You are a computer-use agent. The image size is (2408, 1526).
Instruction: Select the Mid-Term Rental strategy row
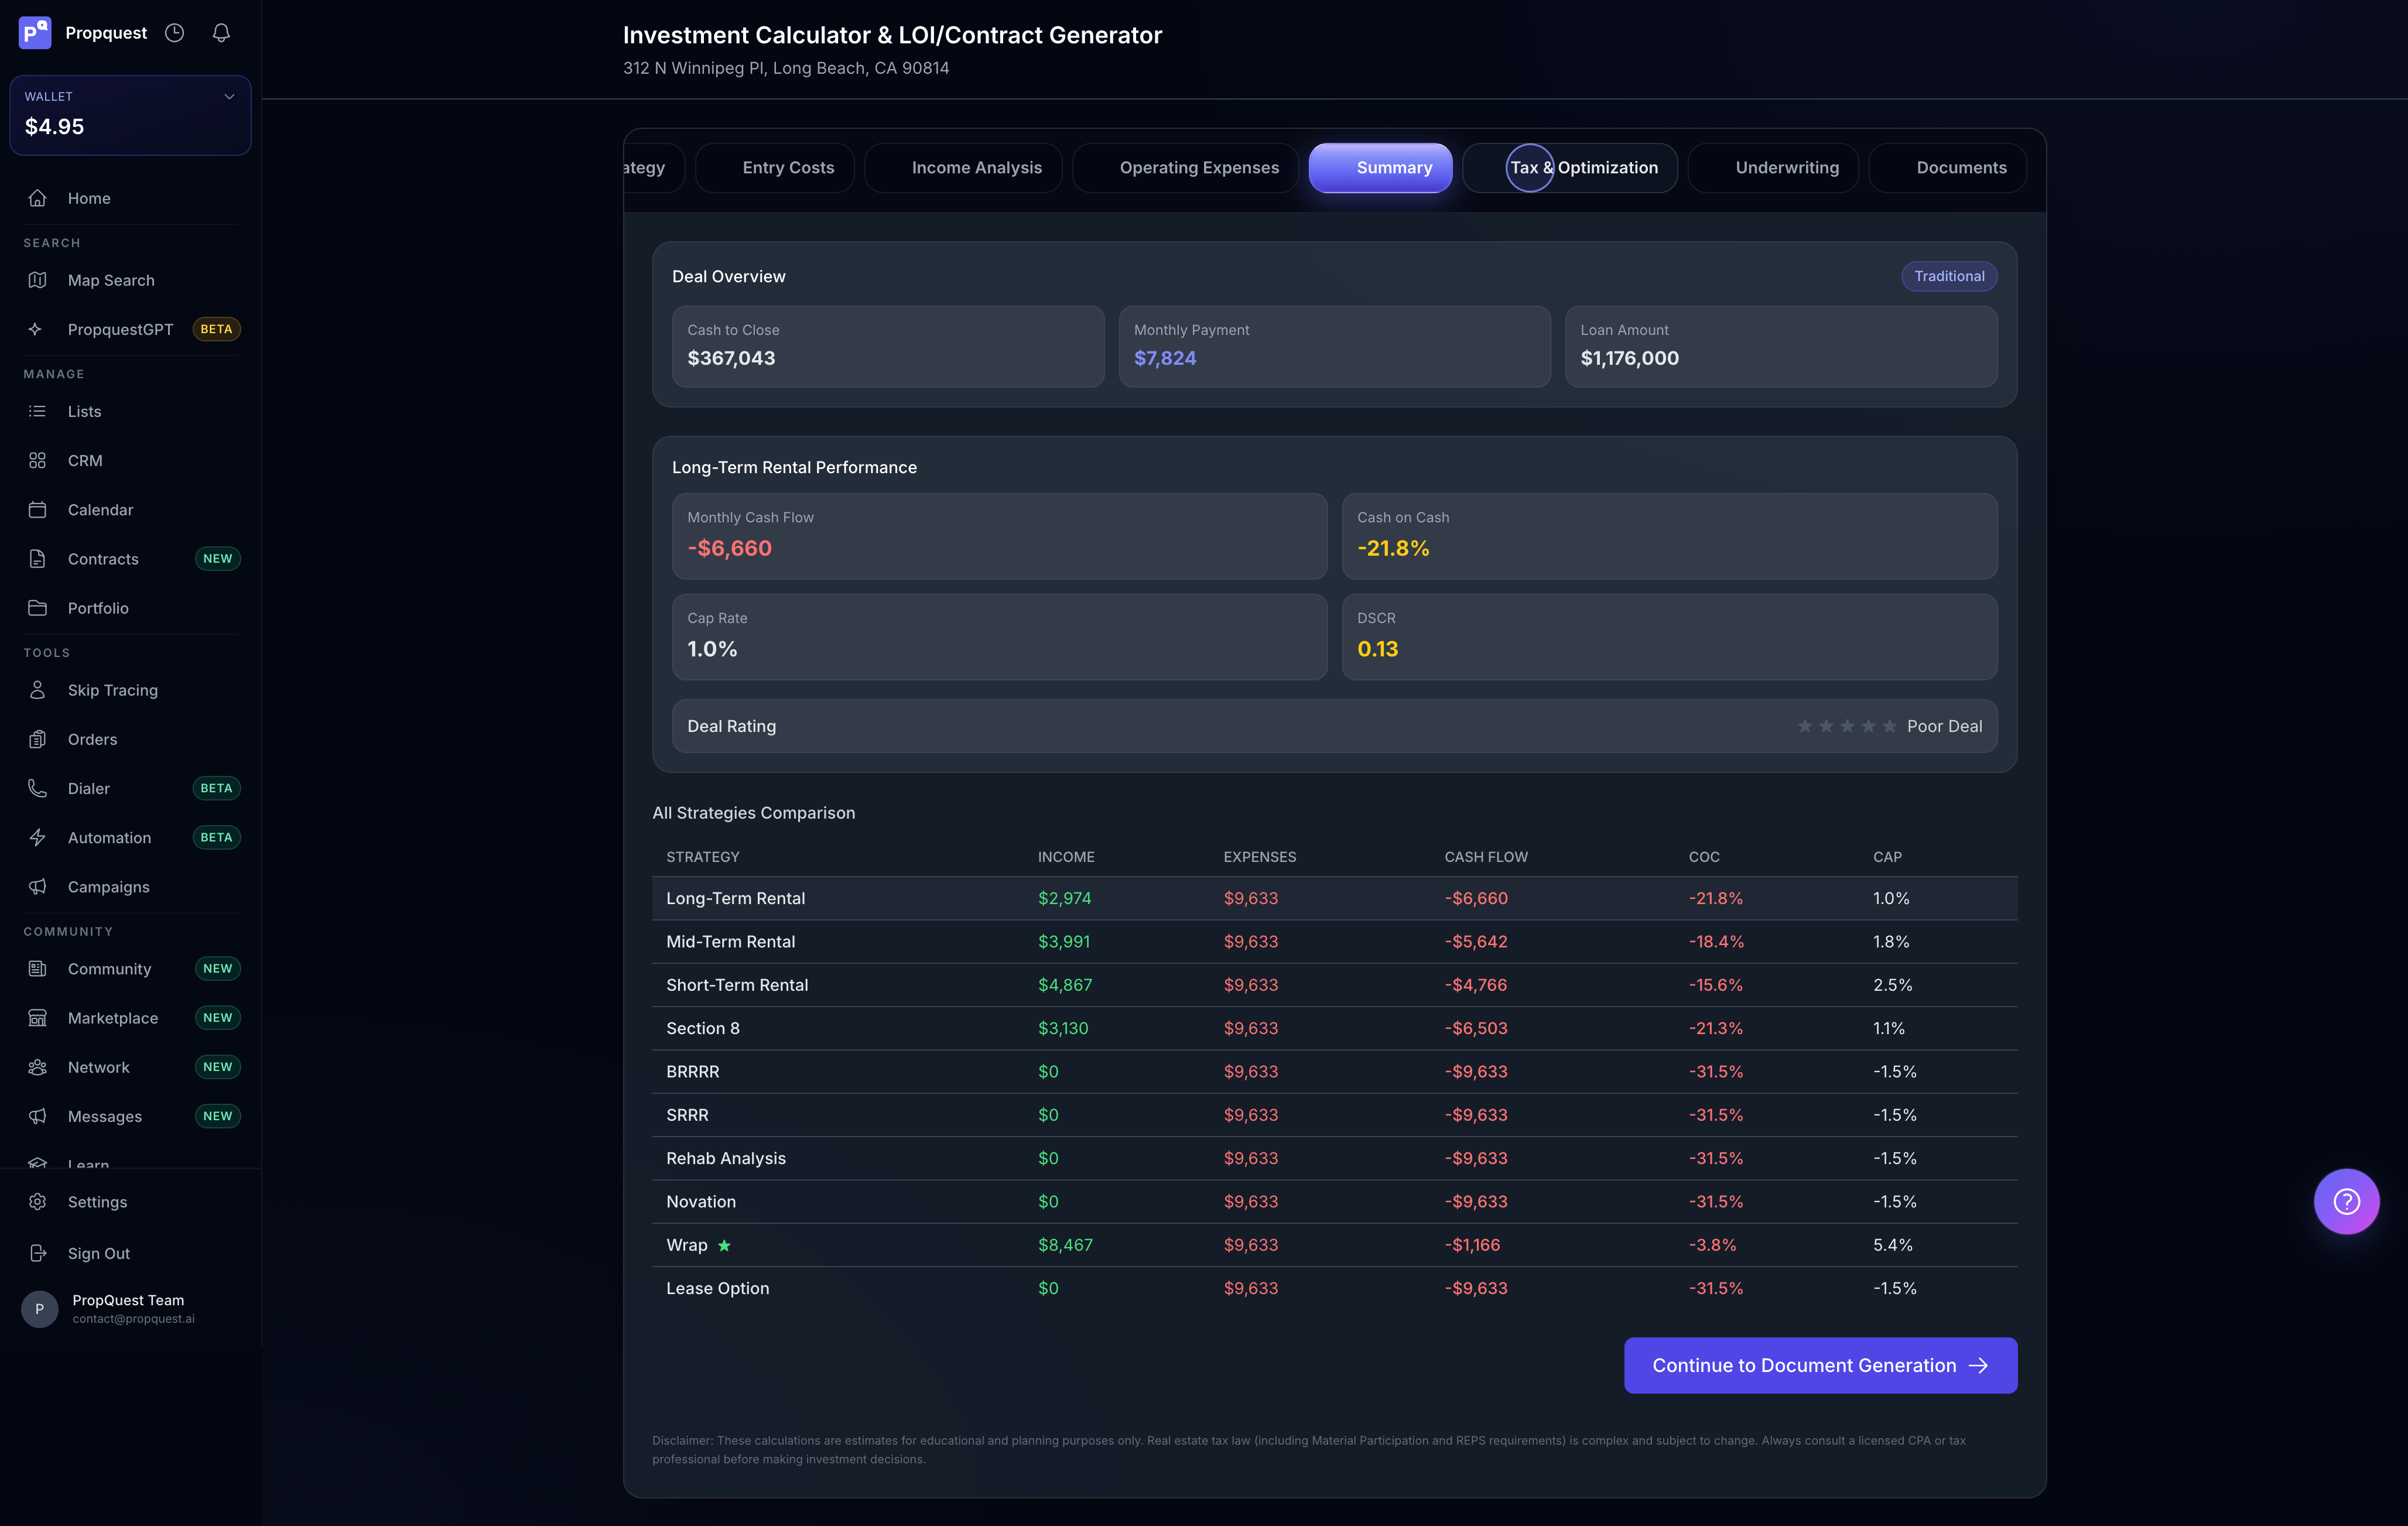pos(1334,942)
